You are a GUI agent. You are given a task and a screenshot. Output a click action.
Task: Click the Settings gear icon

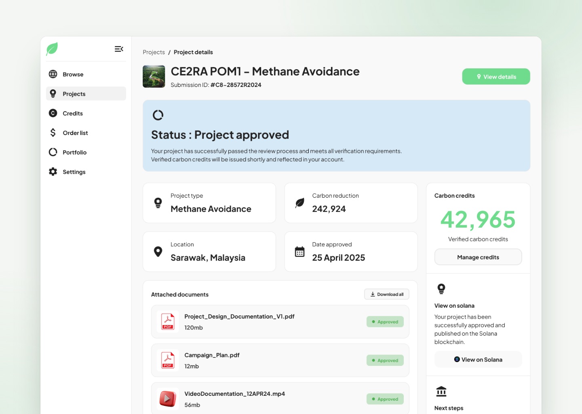pos(53,171)
